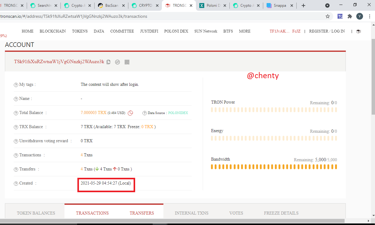
Task: Open Chrome extensions puzzle icon
Action: (x=350, y=16)
